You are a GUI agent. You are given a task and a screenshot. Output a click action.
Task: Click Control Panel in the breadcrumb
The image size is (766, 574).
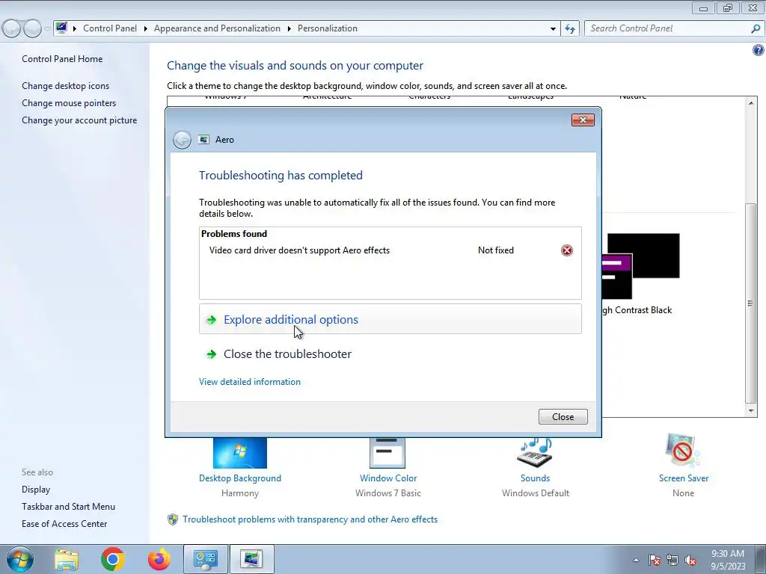[x=110, y=28]
